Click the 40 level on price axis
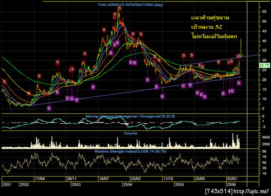Screen dimensions: 271x196 [264, 41]
